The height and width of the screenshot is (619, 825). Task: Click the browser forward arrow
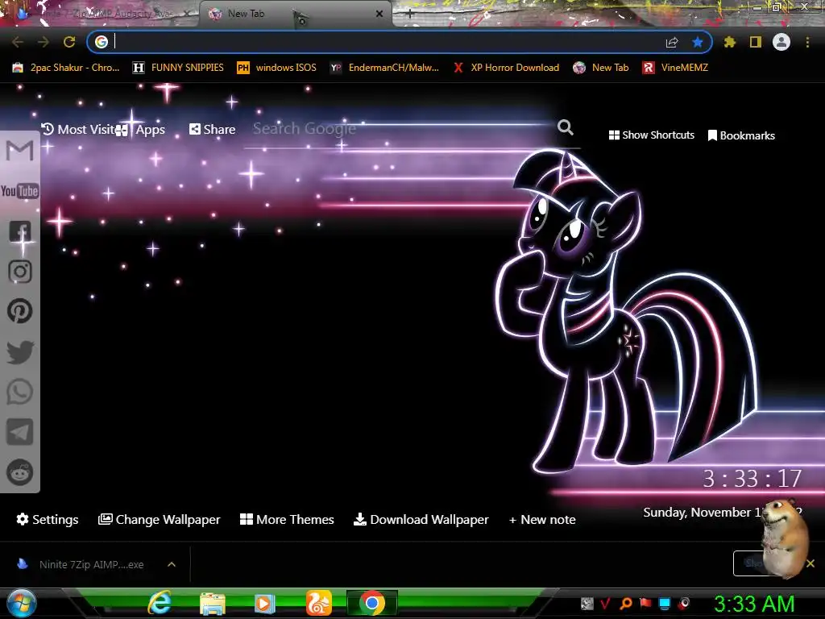click(44, 42)
